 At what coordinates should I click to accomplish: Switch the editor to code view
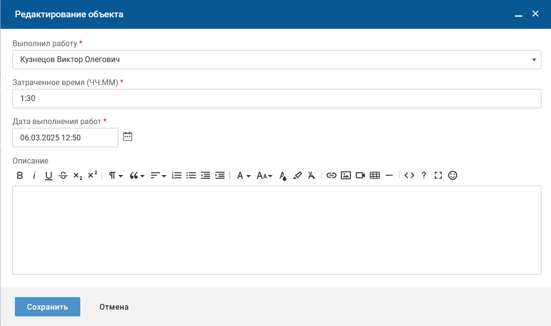(409, 176)
